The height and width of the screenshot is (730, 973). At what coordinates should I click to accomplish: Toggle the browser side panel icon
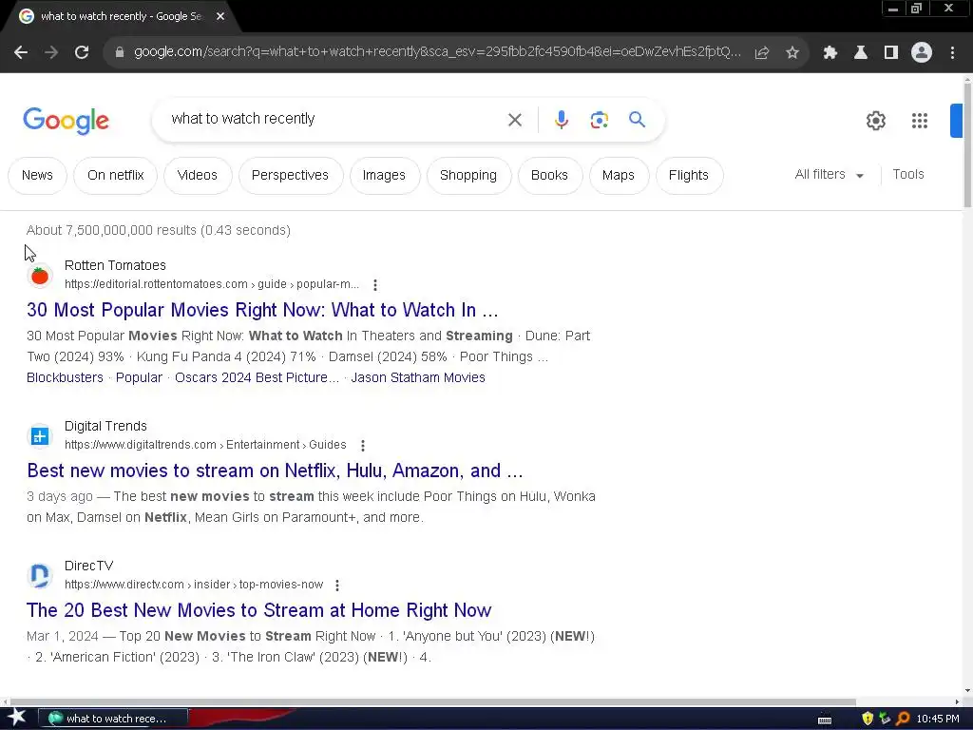coord(891,53)
